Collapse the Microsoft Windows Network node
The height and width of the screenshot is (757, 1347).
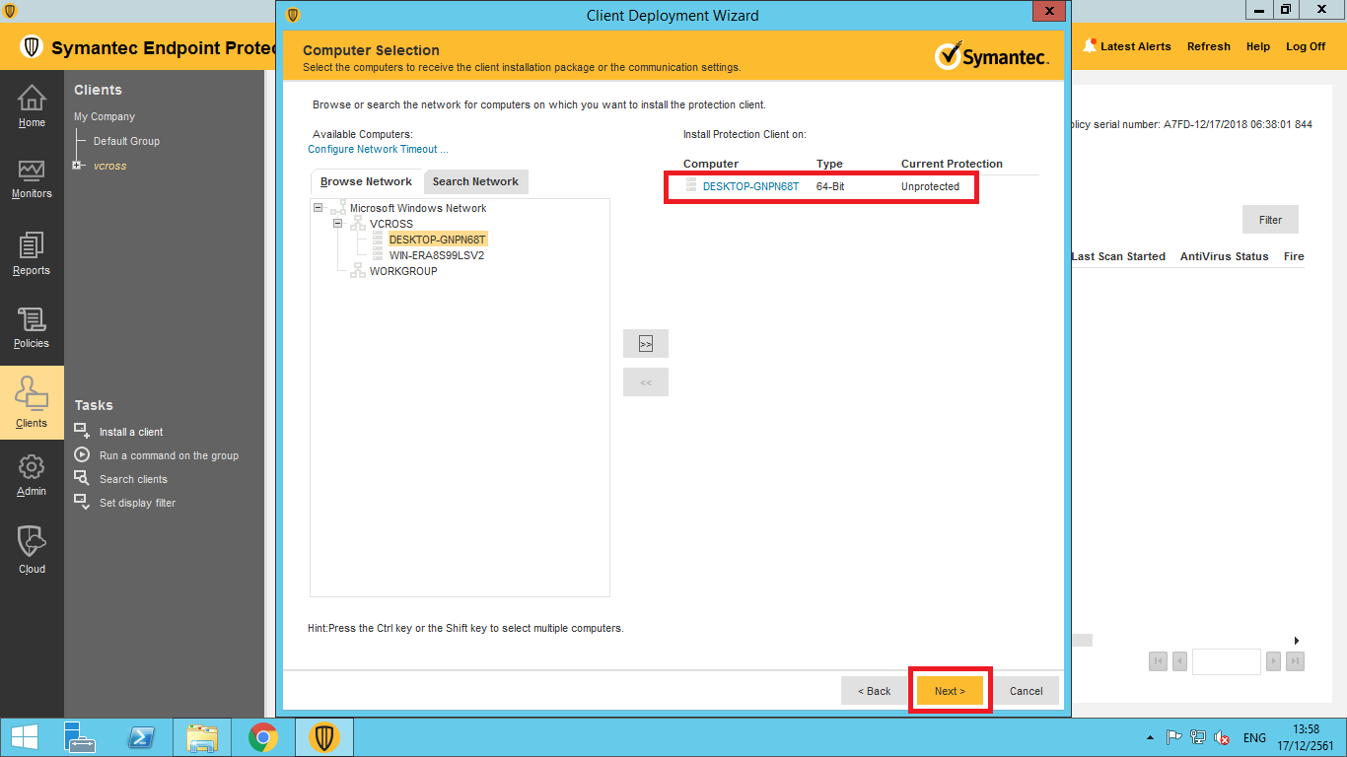[x=318, y=208]
